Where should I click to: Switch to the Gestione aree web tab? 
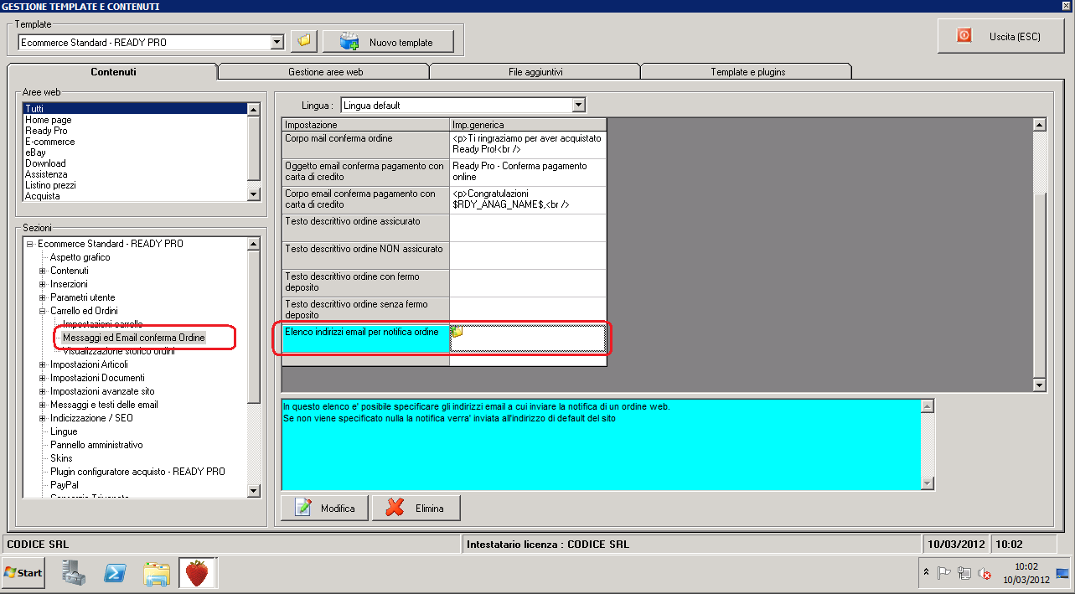pos(323,72)
